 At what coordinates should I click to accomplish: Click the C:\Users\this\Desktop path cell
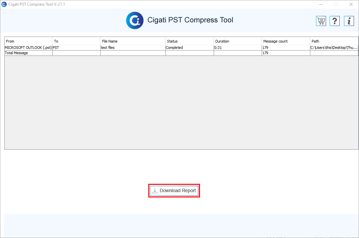tap(334, 48)
